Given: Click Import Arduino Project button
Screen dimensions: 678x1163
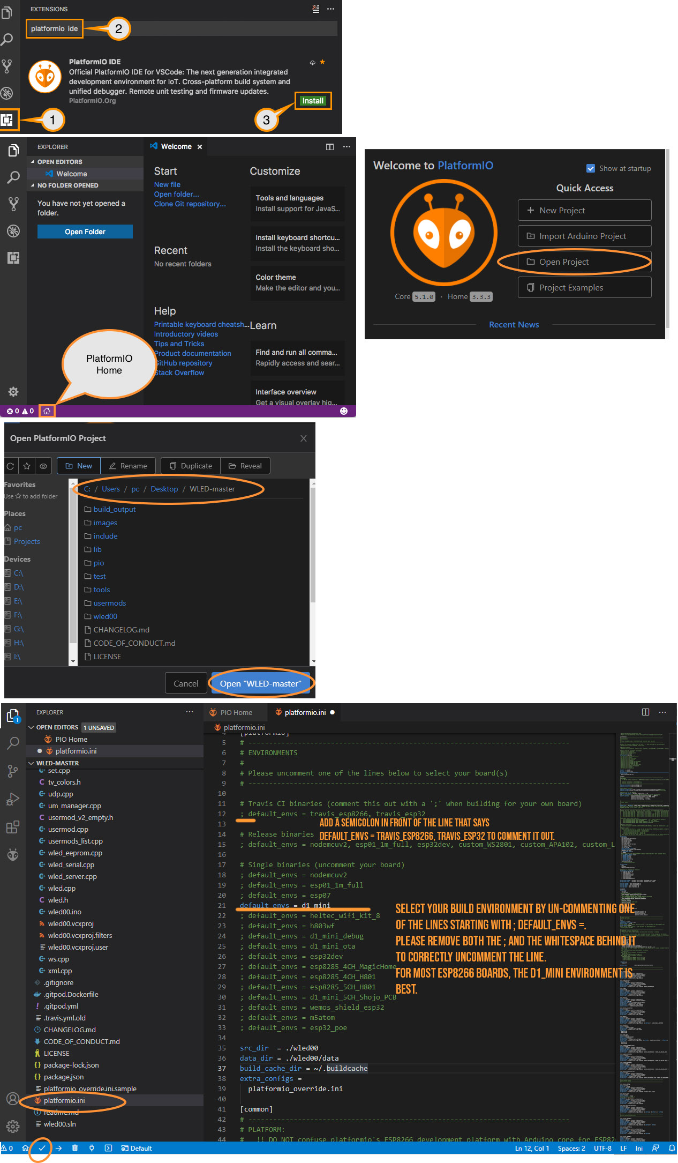Looking at the screenshot, I should (x=585, y=236).
